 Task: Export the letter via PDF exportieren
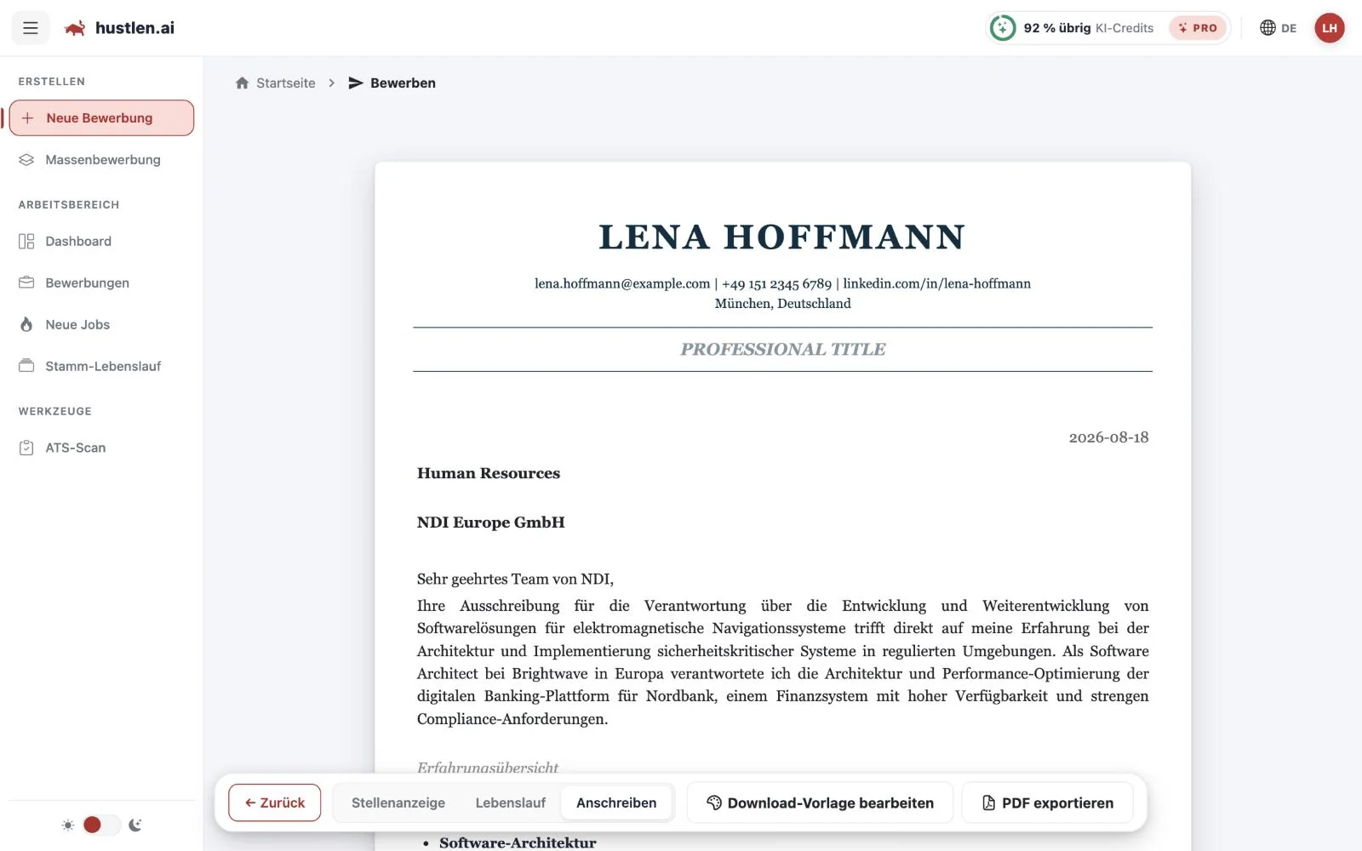1047,802
